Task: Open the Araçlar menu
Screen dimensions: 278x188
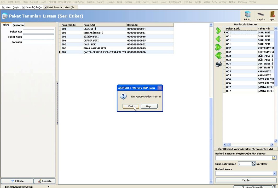Action: (x=223, y=2)
